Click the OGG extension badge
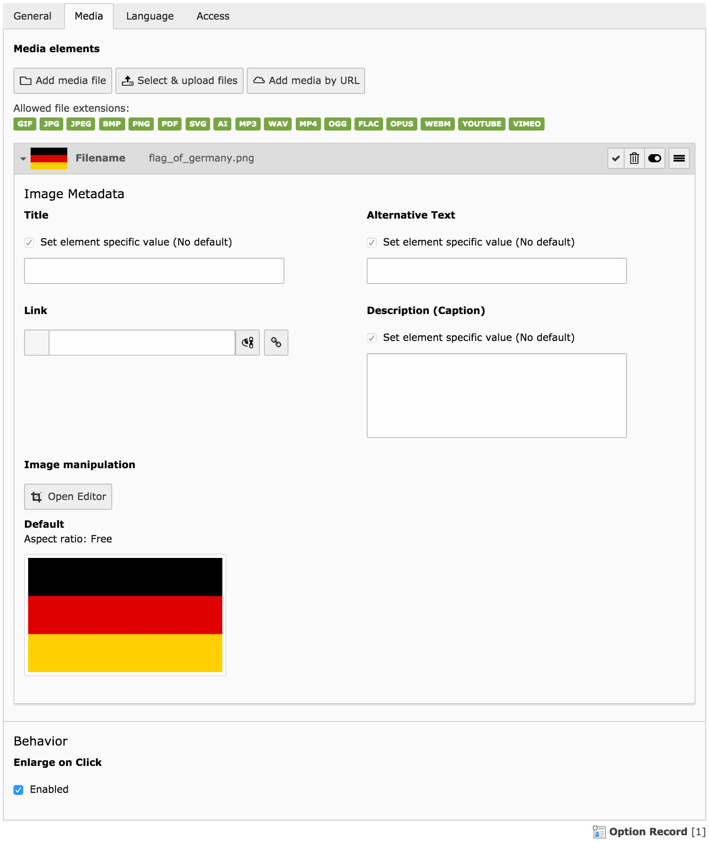 click(x=338, y=124)
